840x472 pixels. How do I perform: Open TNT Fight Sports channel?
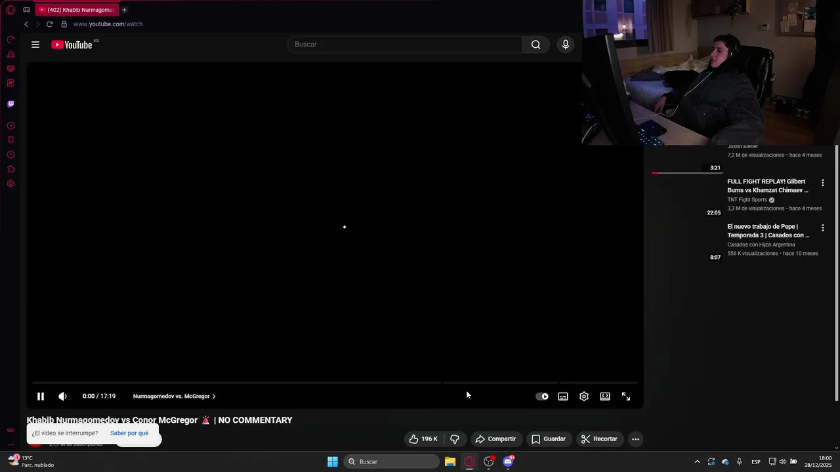point(747,200)
